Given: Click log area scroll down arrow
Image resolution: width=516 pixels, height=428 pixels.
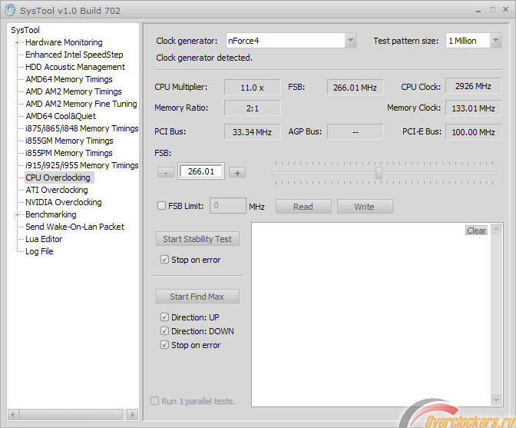Looking at the screenshot, I should [496, 400].
